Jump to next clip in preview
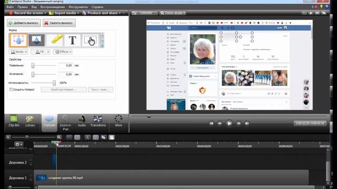 click(x=247, y=123)
